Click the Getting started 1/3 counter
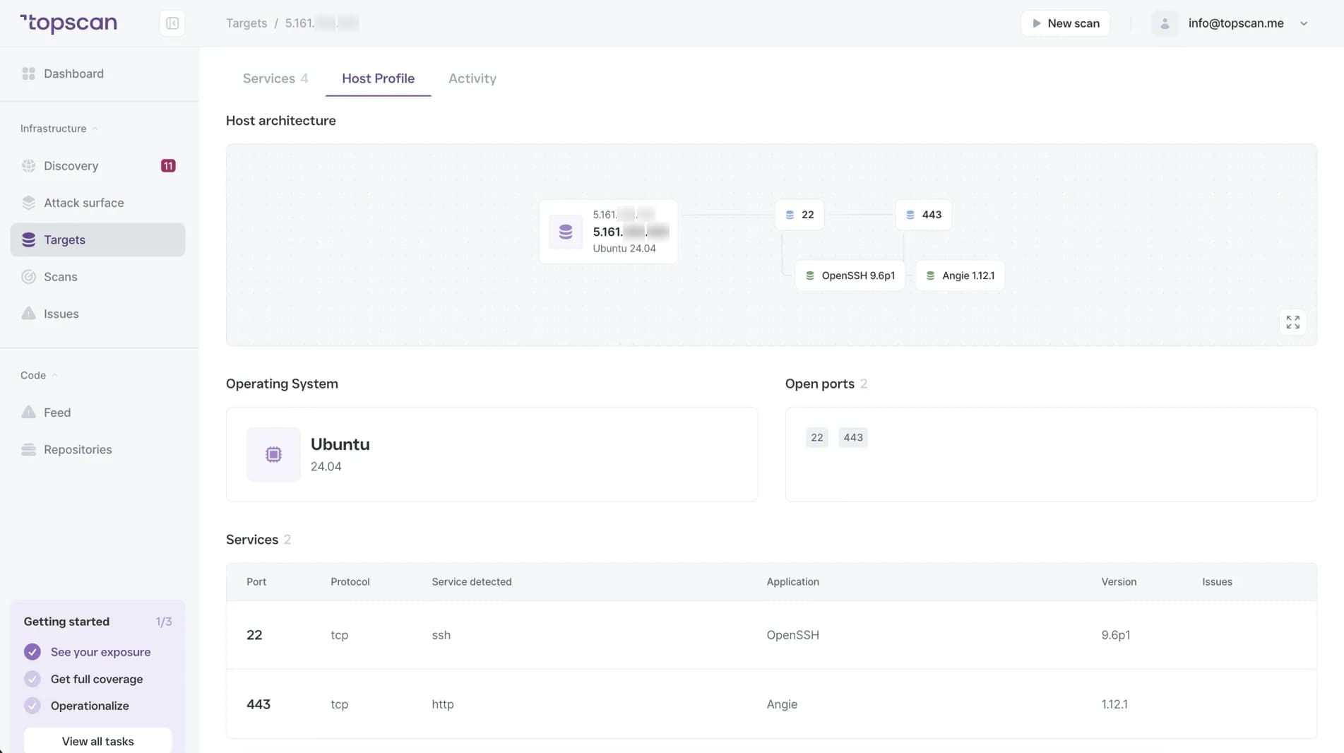The height and width of the screenshot is (753, 1344). pyautogui.click(x=164, y=622)
